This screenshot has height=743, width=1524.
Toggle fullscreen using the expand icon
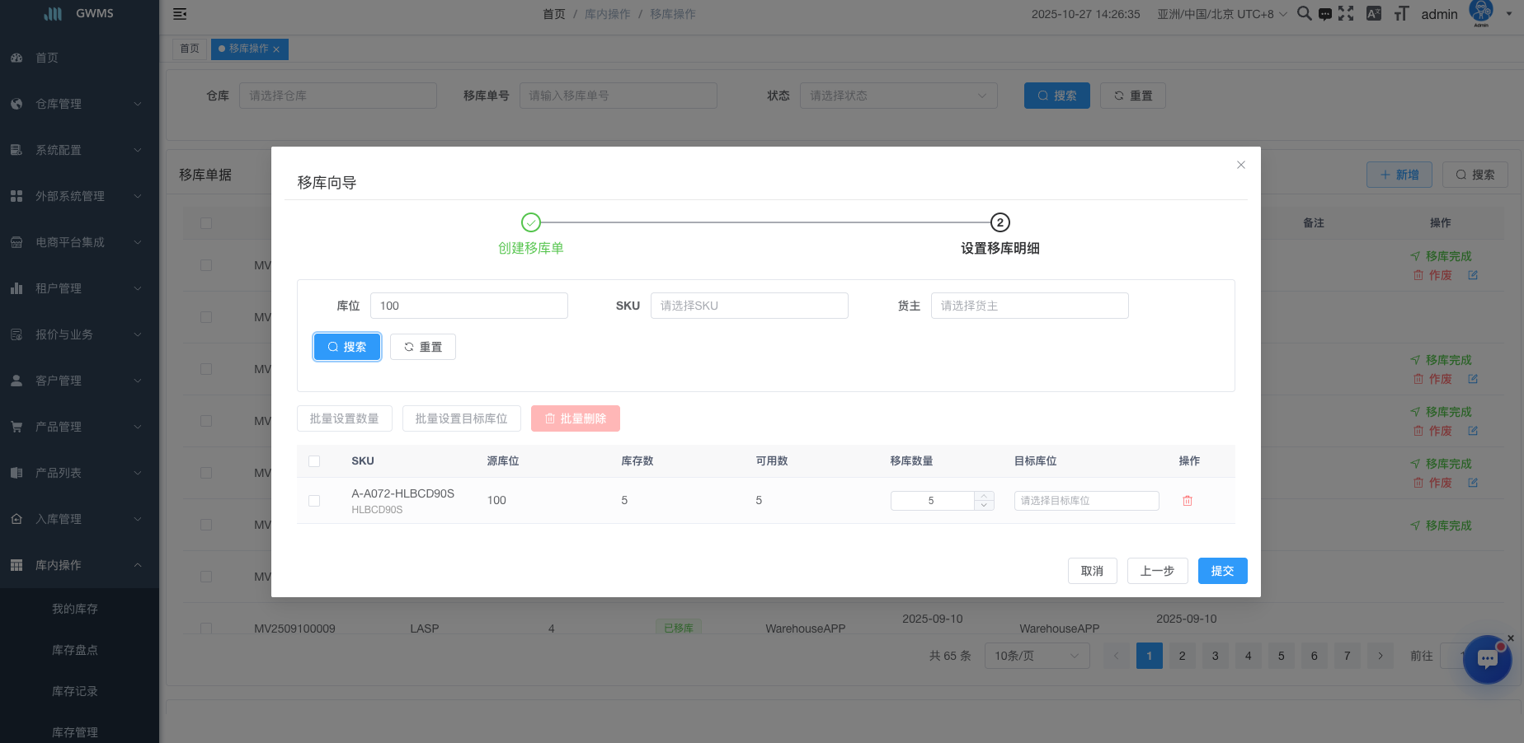[x=1347, y=13]
